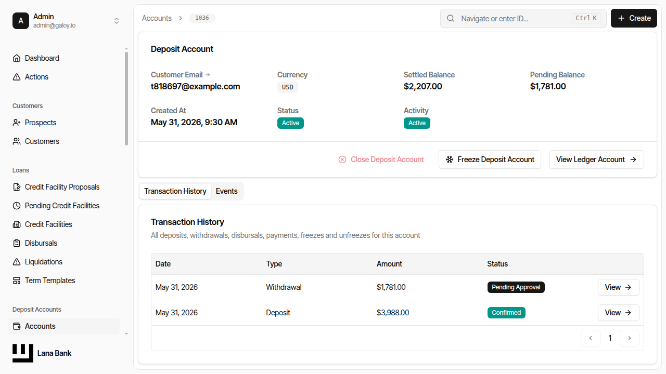Click the Active badge under Status
666x374 pixels.
290,123
